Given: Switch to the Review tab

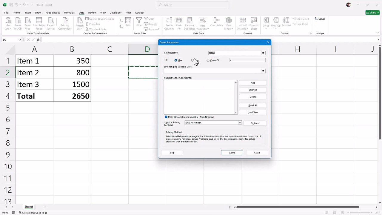Looking at the screenshot, I should coord(92,13).
